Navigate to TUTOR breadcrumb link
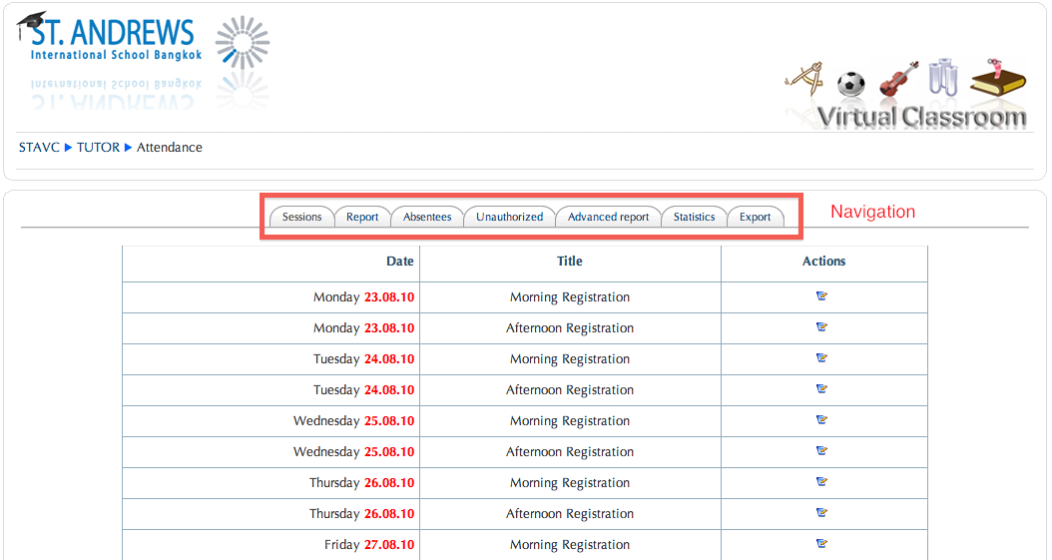The image size is (1052, 560). [98, 148]
